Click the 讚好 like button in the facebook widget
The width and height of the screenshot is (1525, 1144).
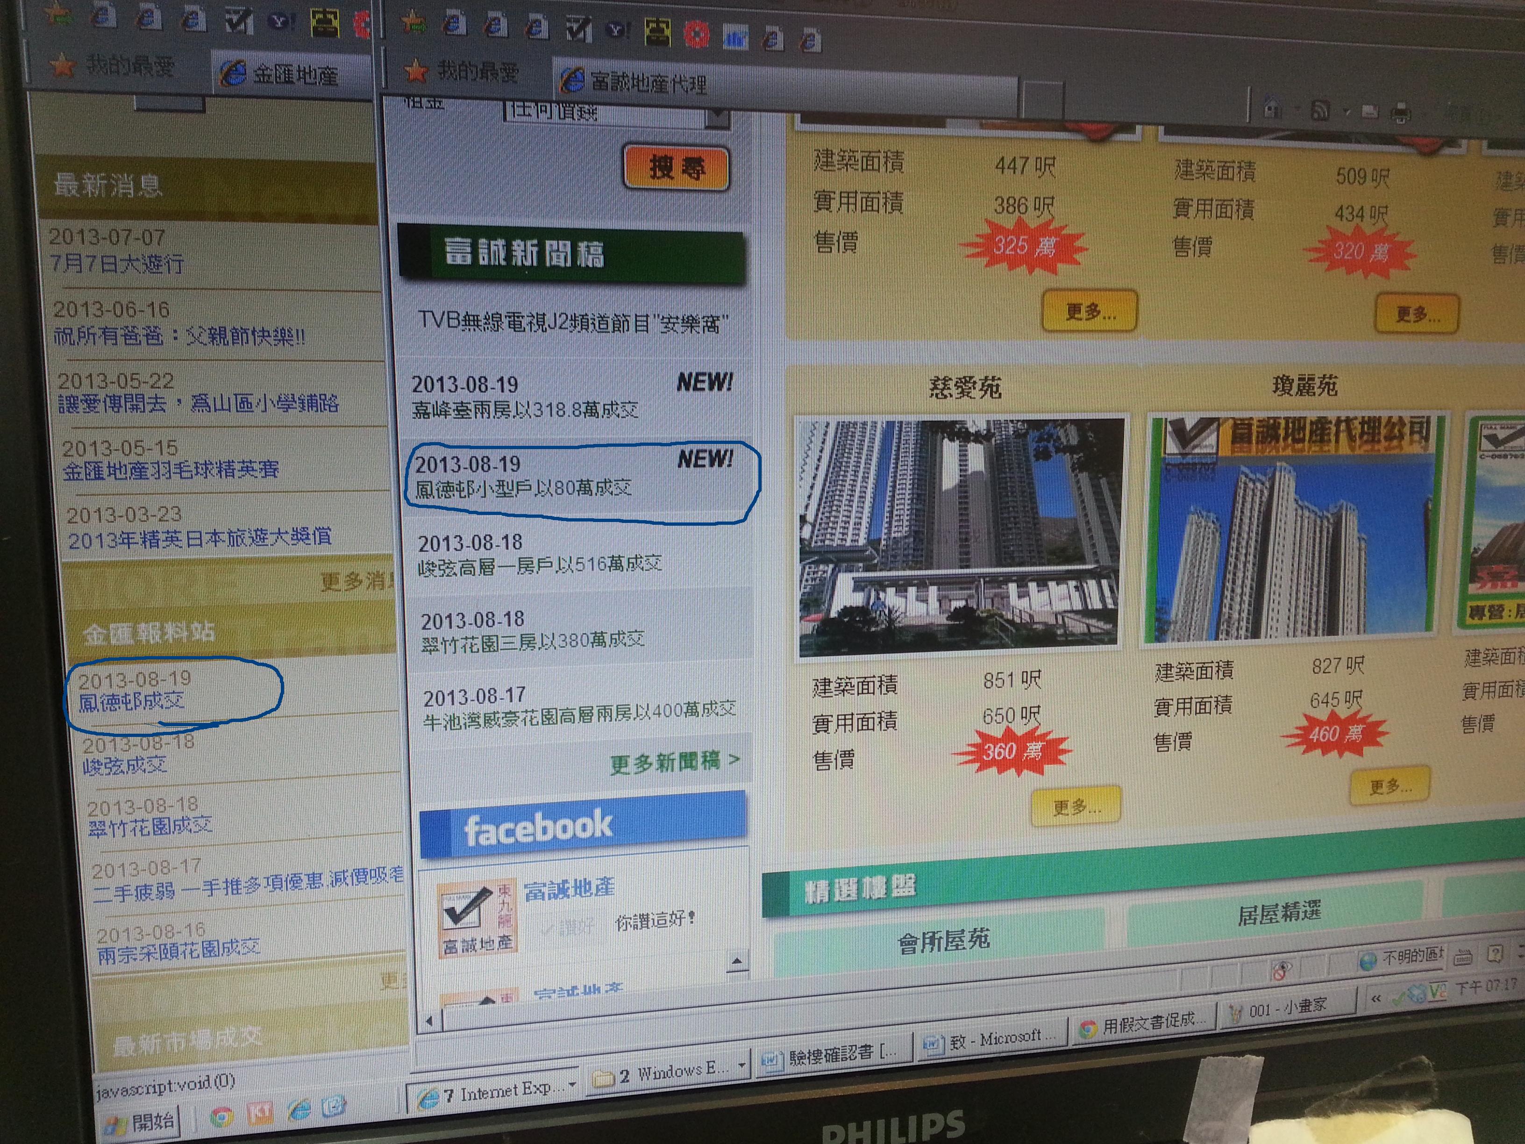click(x=568, y=928)
